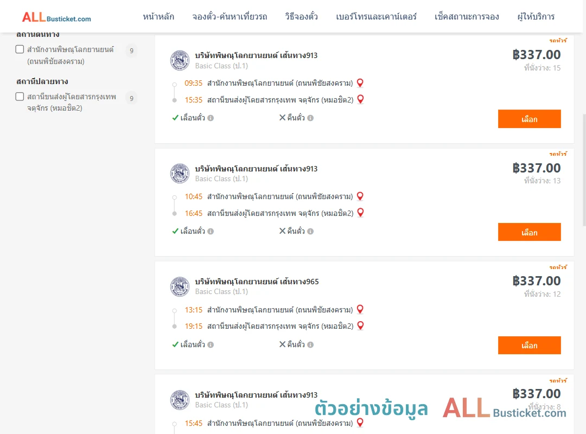Image resolution: width=586 pixels, height=434 pixels.
Task: Click the 09:35 departure time
Action: click(193, 84)
